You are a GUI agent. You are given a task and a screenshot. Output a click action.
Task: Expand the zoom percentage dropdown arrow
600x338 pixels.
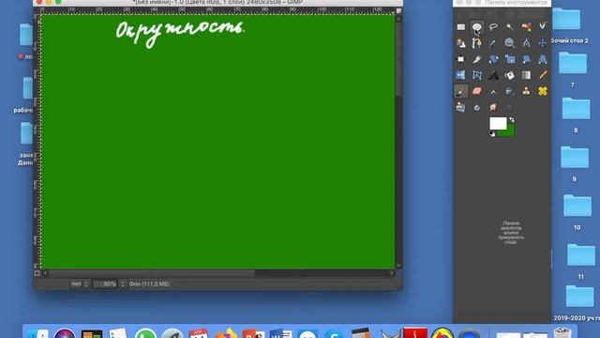123,284
